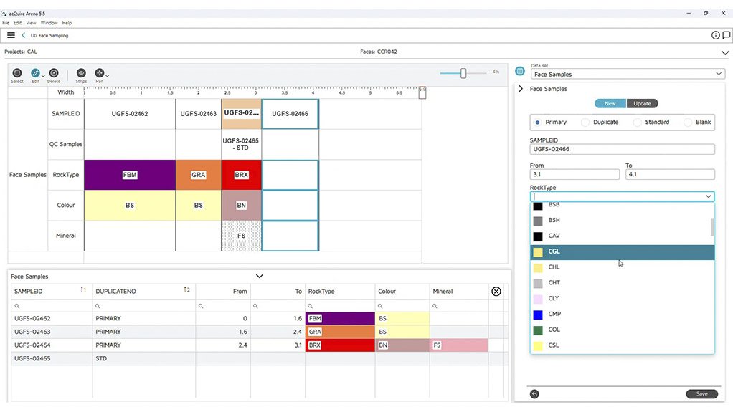Open Pan tool dropdown arrow

tap(107, 75)
